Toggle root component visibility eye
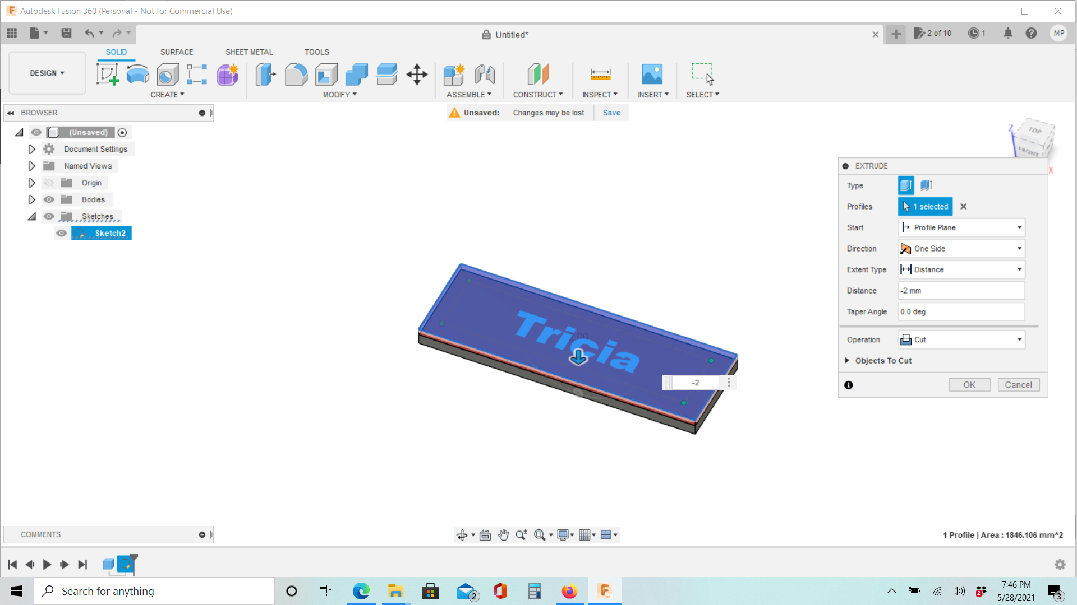This screenshot has width=1077, height=605. click(36, 132)
